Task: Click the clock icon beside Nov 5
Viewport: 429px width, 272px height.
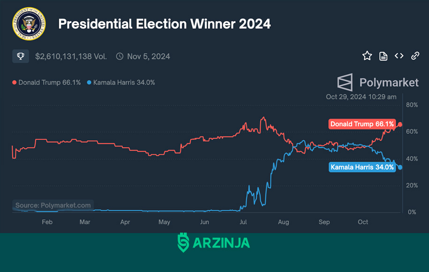Action: click(x=120, y=56)
